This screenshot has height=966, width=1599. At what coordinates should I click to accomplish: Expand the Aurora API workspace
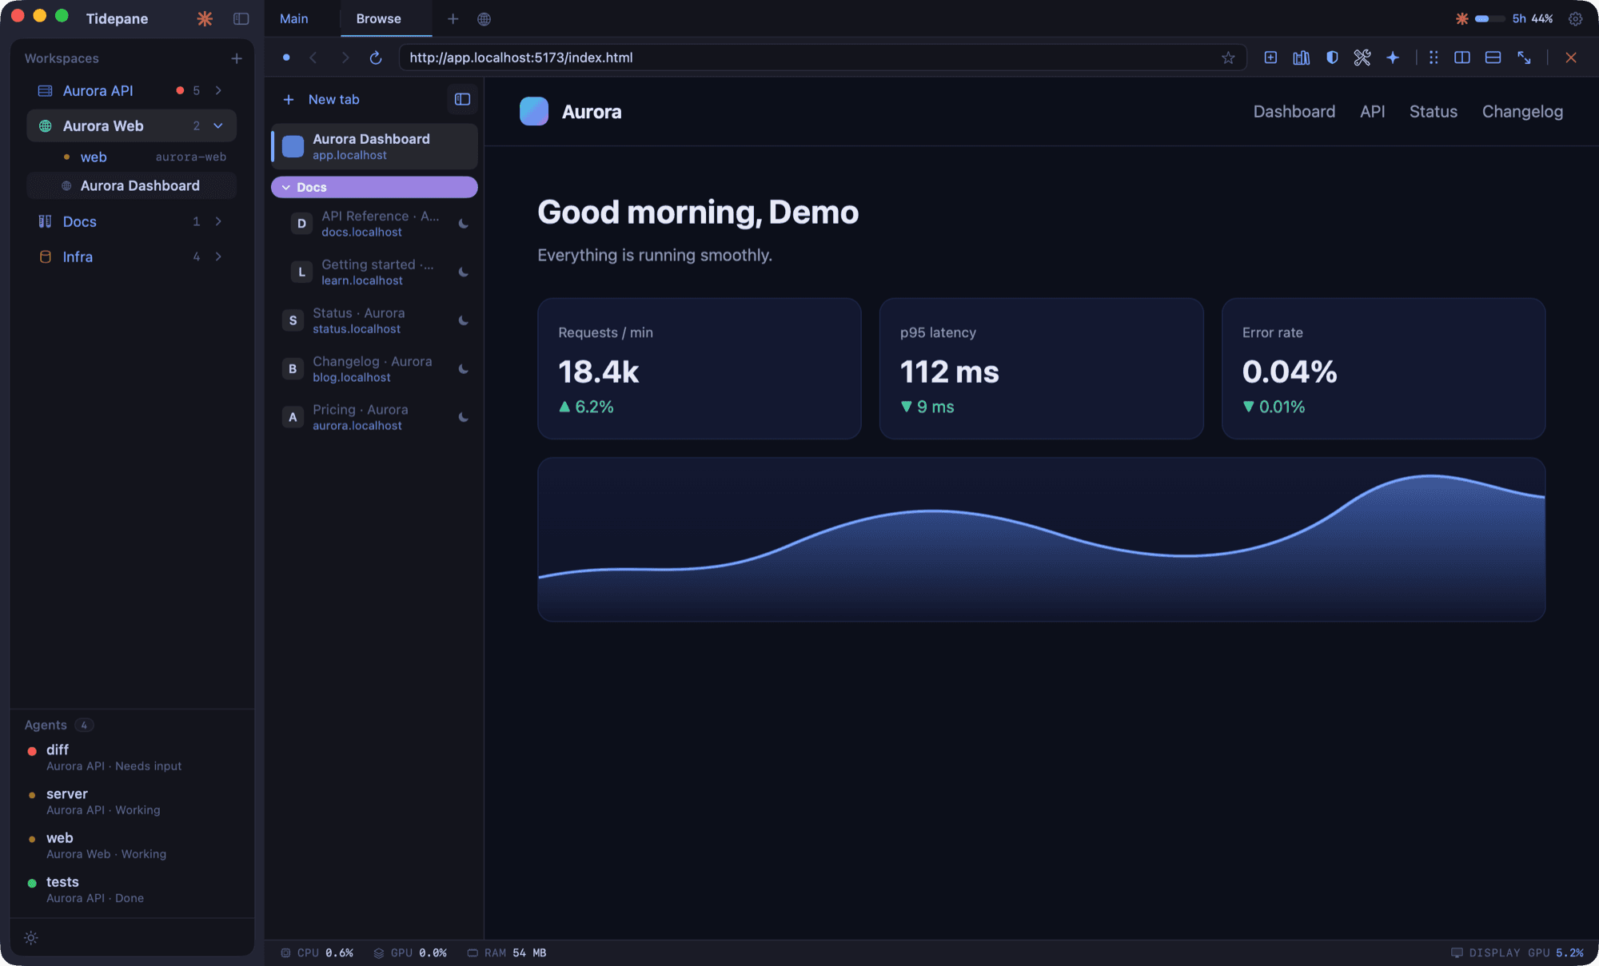click(x=218, y=90)
